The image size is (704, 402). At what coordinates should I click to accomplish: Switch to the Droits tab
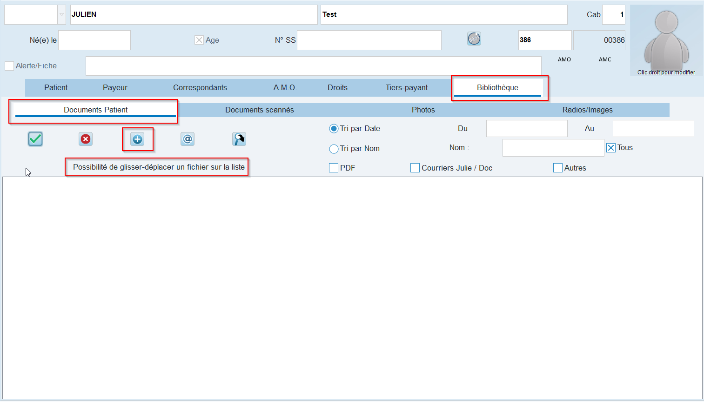click(x=337, y=87)
